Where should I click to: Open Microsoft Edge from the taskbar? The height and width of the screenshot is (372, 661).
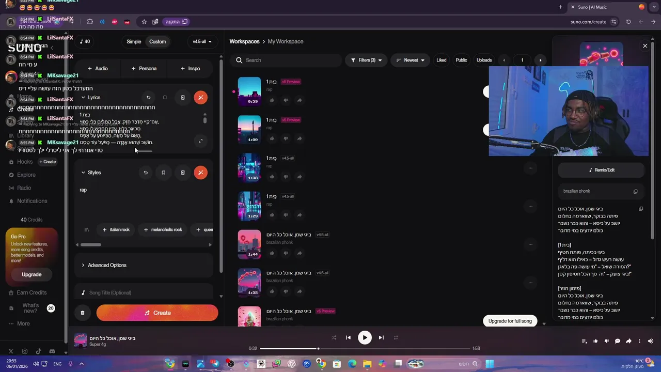[352, 364]
